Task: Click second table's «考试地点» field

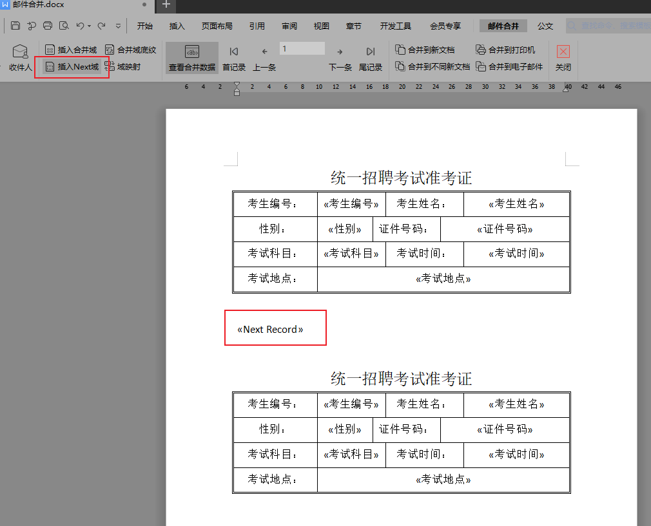Action: pos(443,480)
